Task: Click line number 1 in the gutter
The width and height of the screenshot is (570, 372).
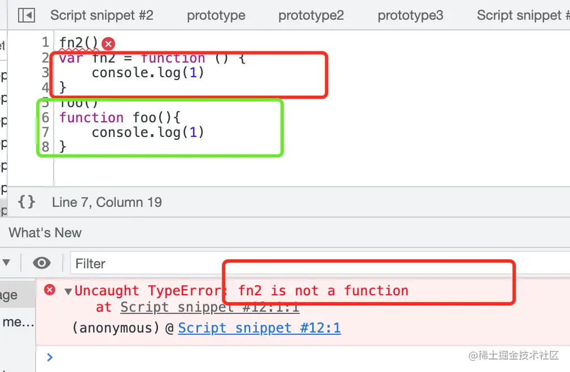Action: pos(45,42)
